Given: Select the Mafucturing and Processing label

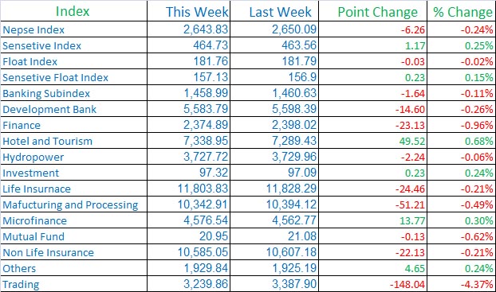Looking at the screenshot, I should (x=70, y=204).
